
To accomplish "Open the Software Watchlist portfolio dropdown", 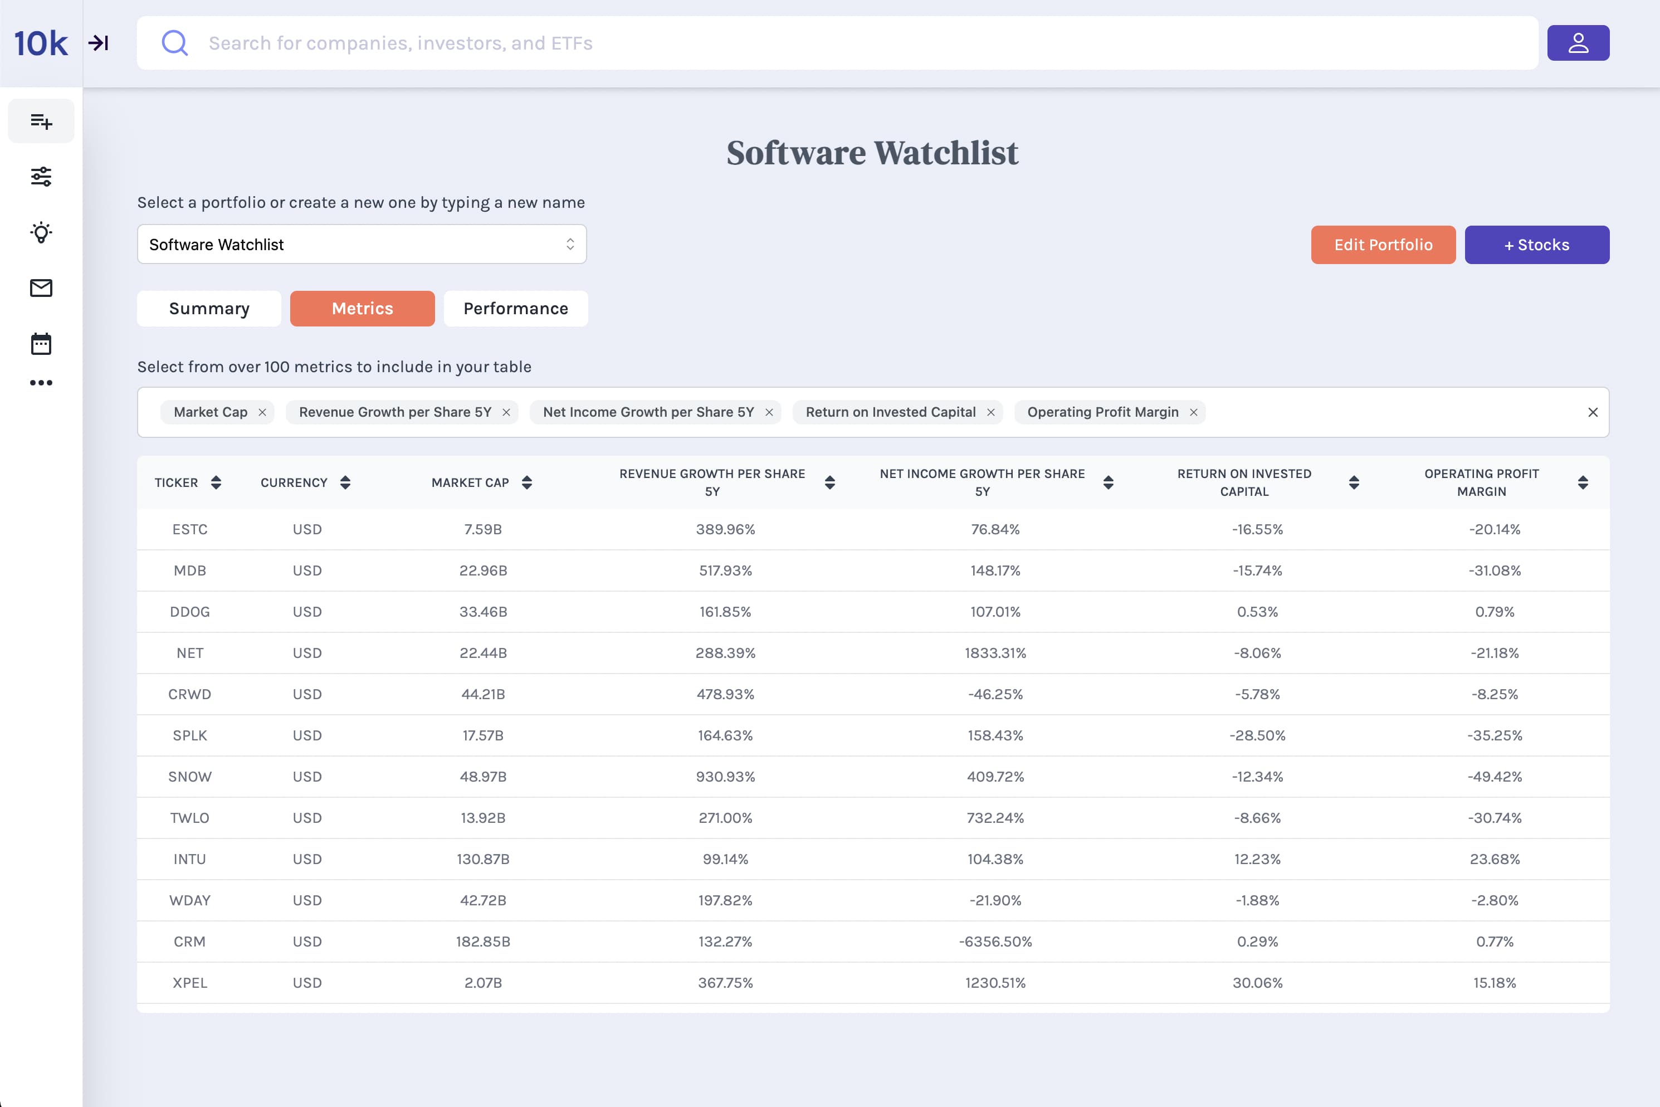I will tap(362, 244).
